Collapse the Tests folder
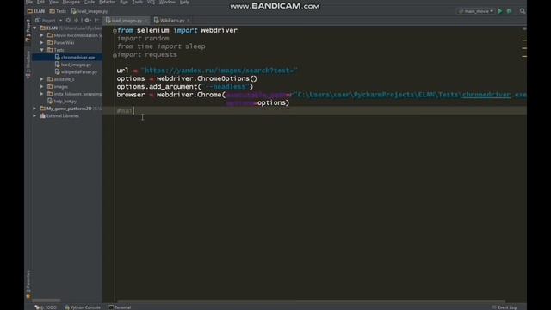 point(42,50)
